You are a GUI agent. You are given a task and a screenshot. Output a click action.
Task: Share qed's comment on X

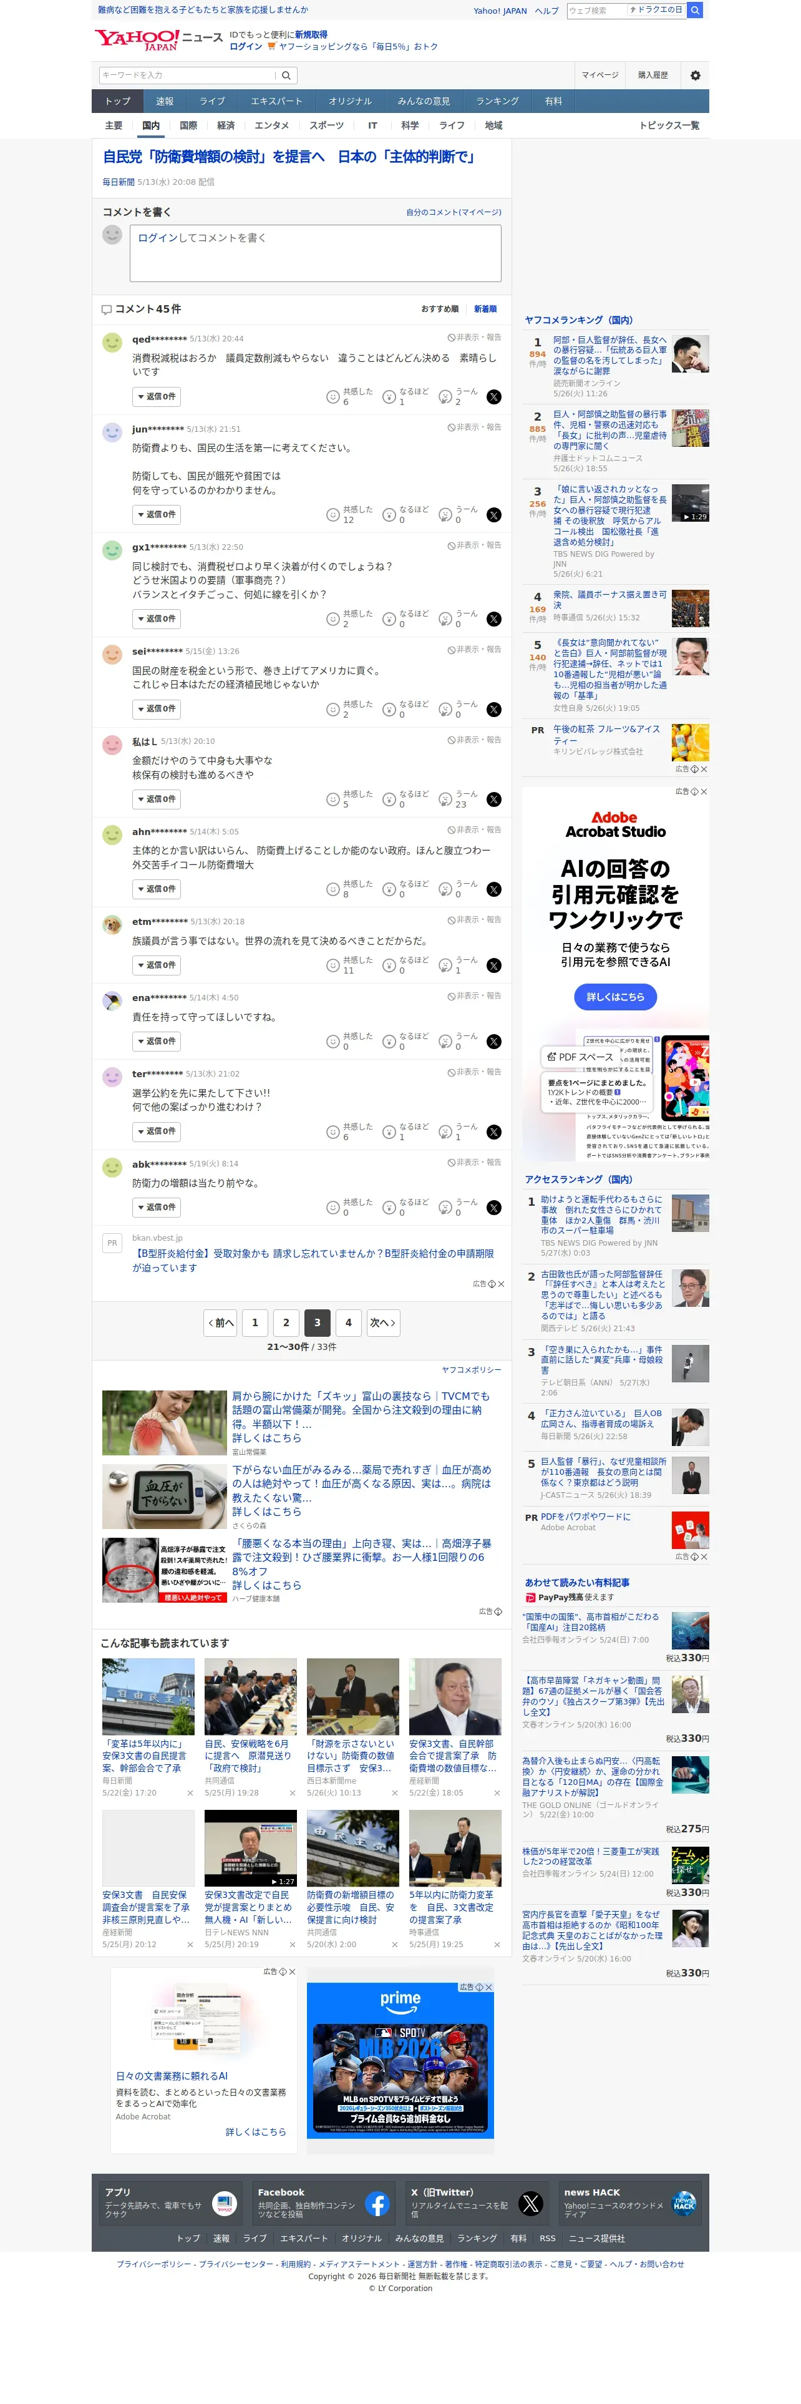[x=493, y=398]
